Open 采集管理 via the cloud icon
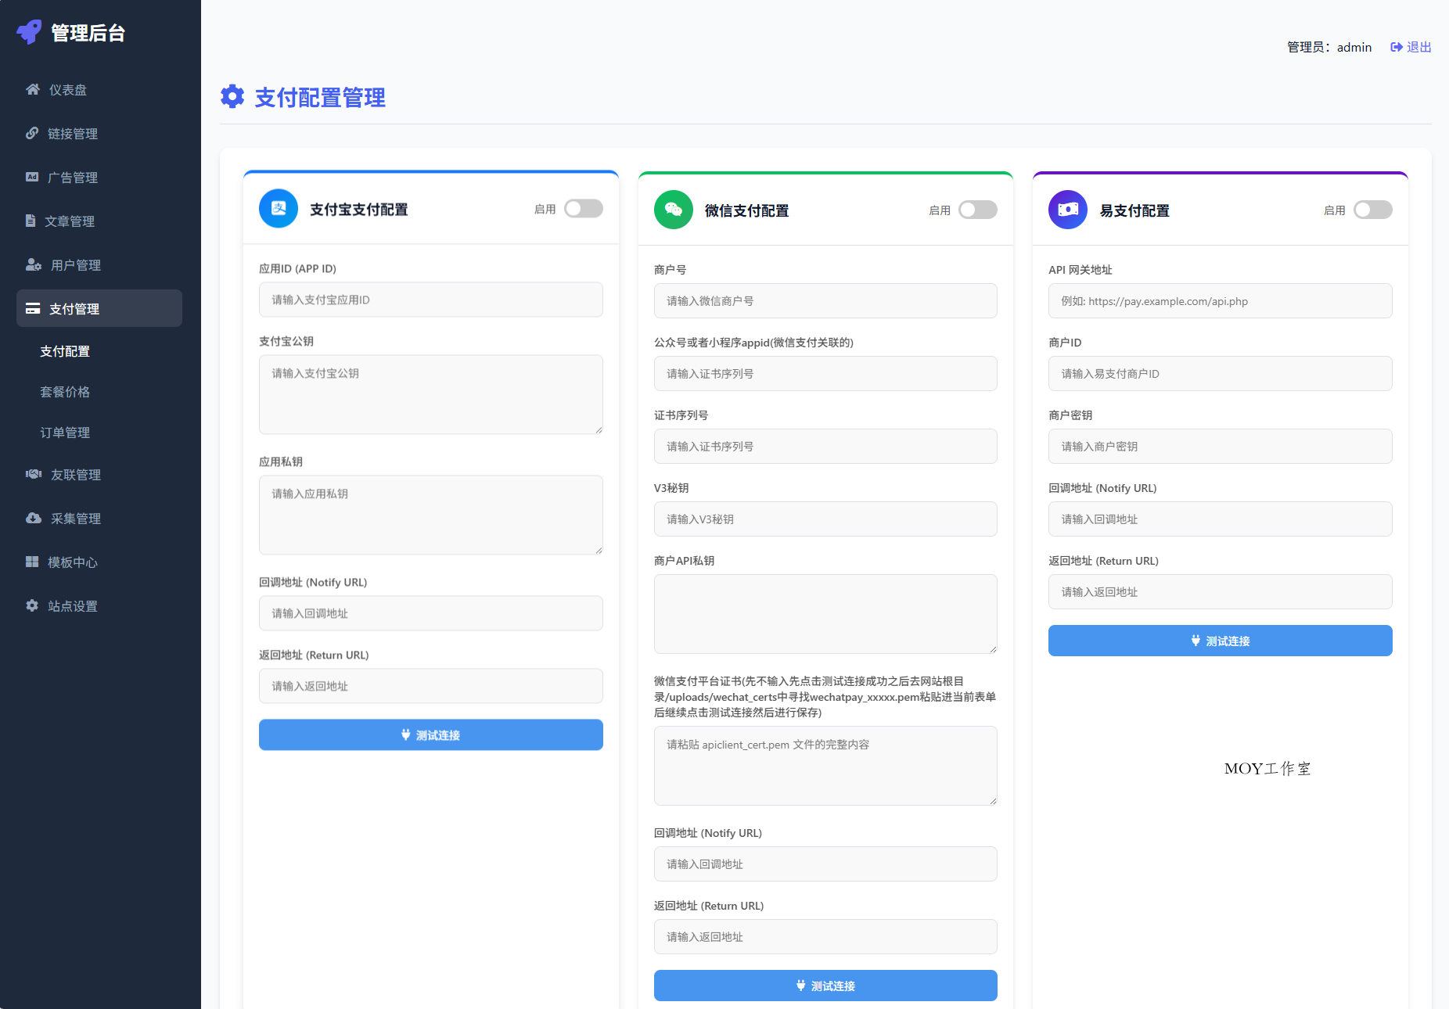Image resolution: width=1449 pixels, height=1009 pixels. coord(32,518)
